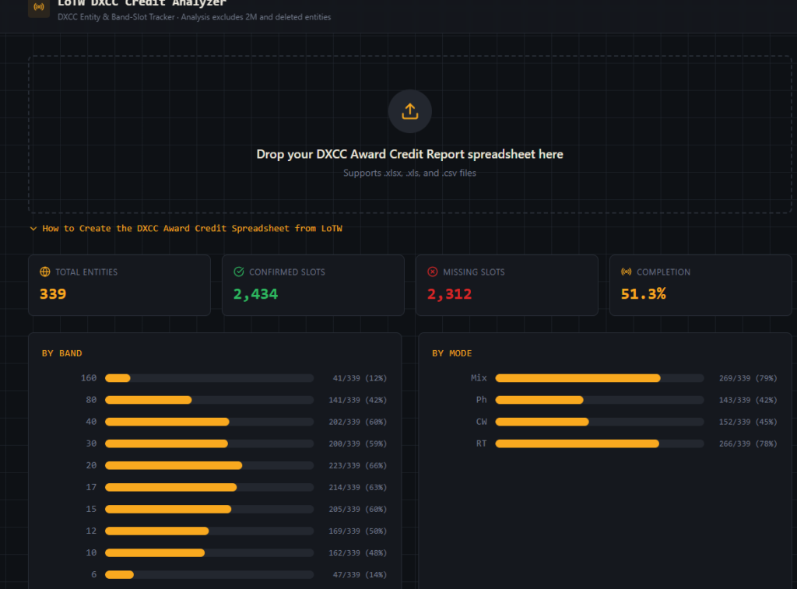Click the radio-wave Completion icon
The image size is (797, 589).
(x=626, y=272)
